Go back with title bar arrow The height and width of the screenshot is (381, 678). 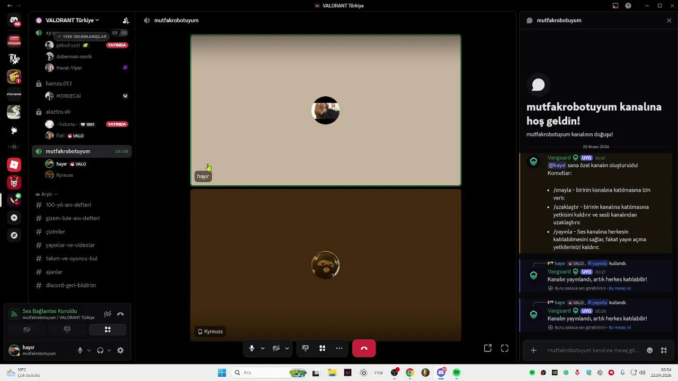click(10, 6)
